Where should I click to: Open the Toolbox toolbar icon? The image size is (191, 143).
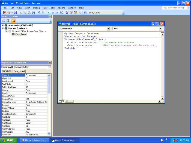(x=80, y=13)
